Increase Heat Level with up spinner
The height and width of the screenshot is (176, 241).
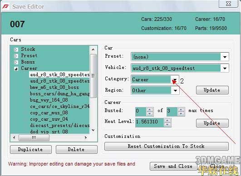pos(167,121)
